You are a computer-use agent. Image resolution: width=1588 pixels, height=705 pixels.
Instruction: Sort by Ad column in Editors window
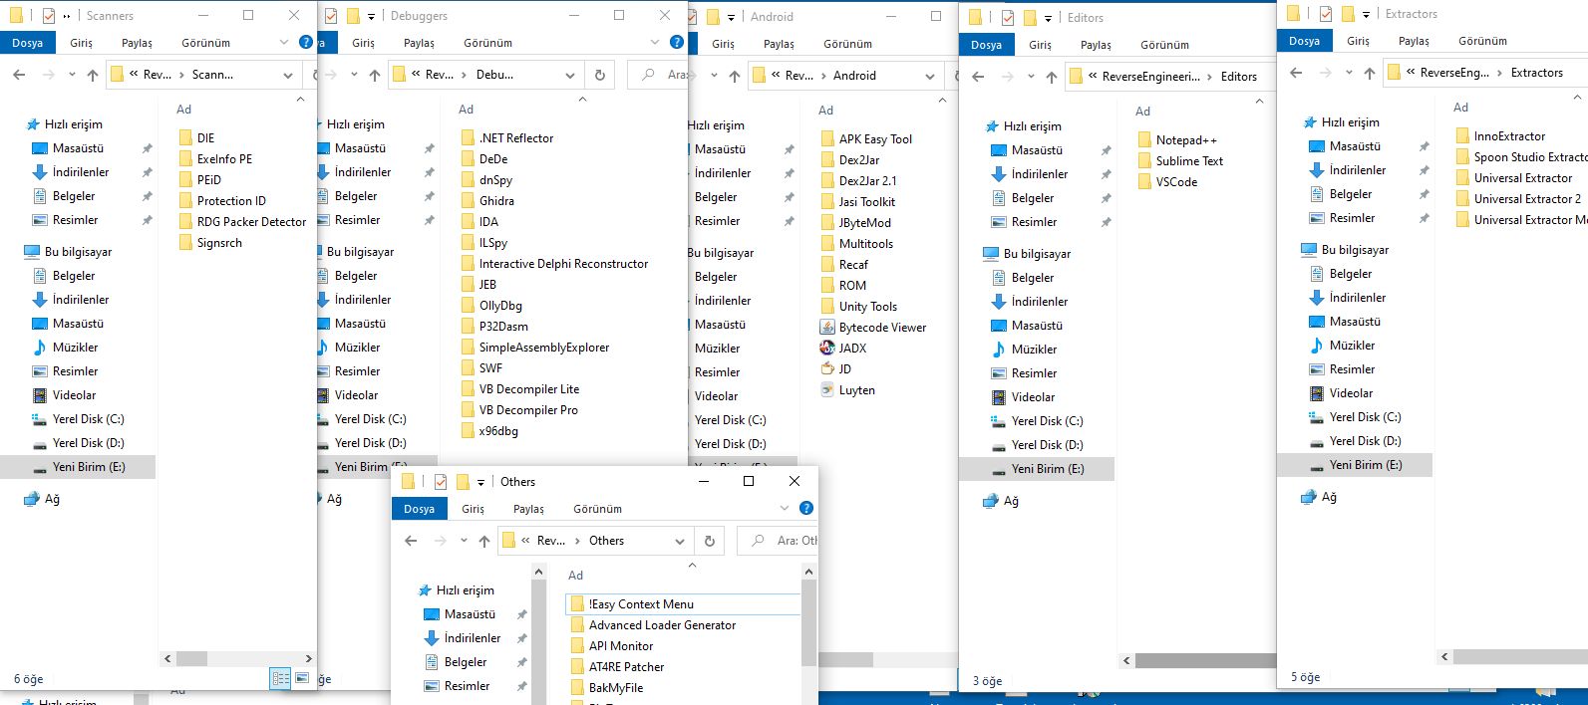point(1142,111)
